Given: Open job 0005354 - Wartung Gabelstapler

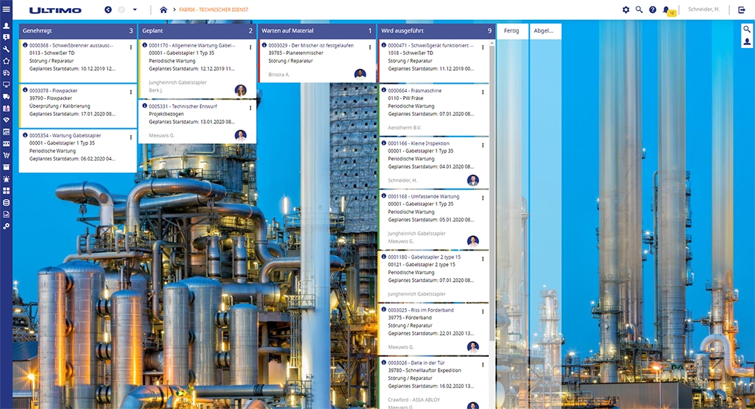Looking at the screenshot, I should (65, 136).
